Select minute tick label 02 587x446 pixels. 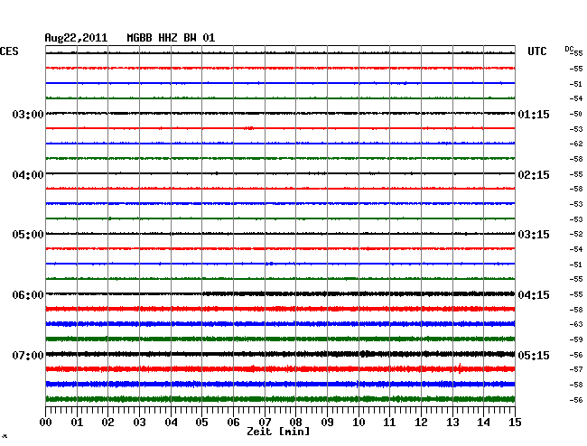pos(107,423)
